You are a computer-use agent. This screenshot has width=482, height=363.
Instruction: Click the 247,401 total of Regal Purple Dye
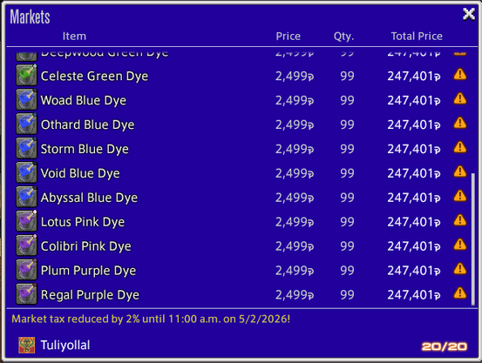coord(414,294)
